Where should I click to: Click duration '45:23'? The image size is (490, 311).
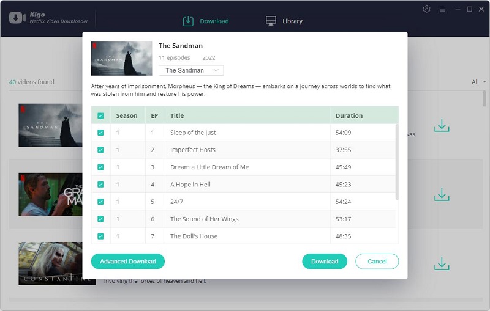[343, 185]
